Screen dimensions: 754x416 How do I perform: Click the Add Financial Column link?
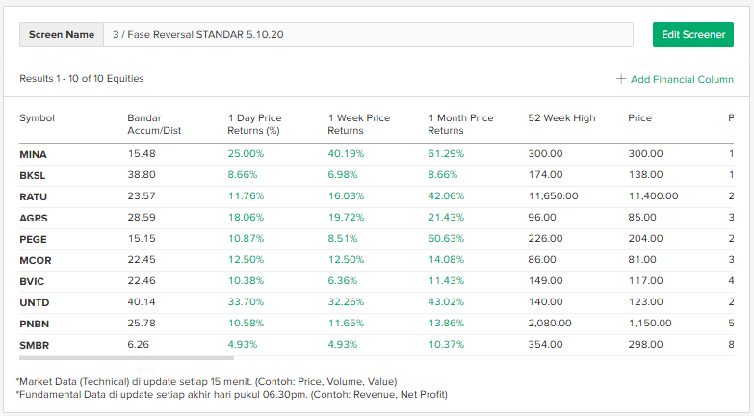[682, 79]
